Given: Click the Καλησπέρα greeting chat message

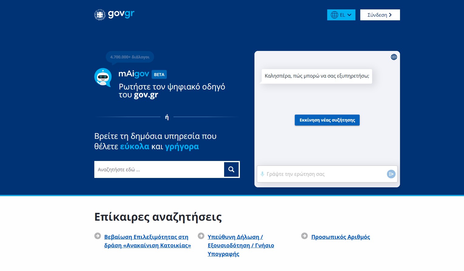Looking at the screenshot, I should pyautogui.click(x=317, y=76).
